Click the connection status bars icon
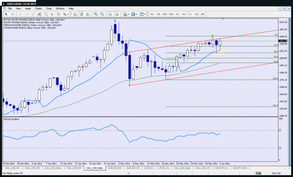Screen dimensions: 293x177 pyautogui.click(x=259, y=173)
